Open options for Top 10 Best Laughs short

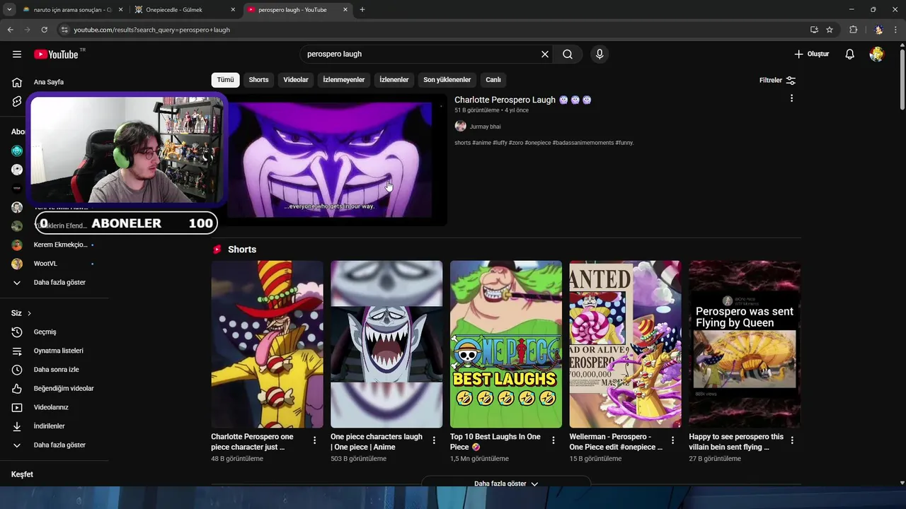pos(554,440)
